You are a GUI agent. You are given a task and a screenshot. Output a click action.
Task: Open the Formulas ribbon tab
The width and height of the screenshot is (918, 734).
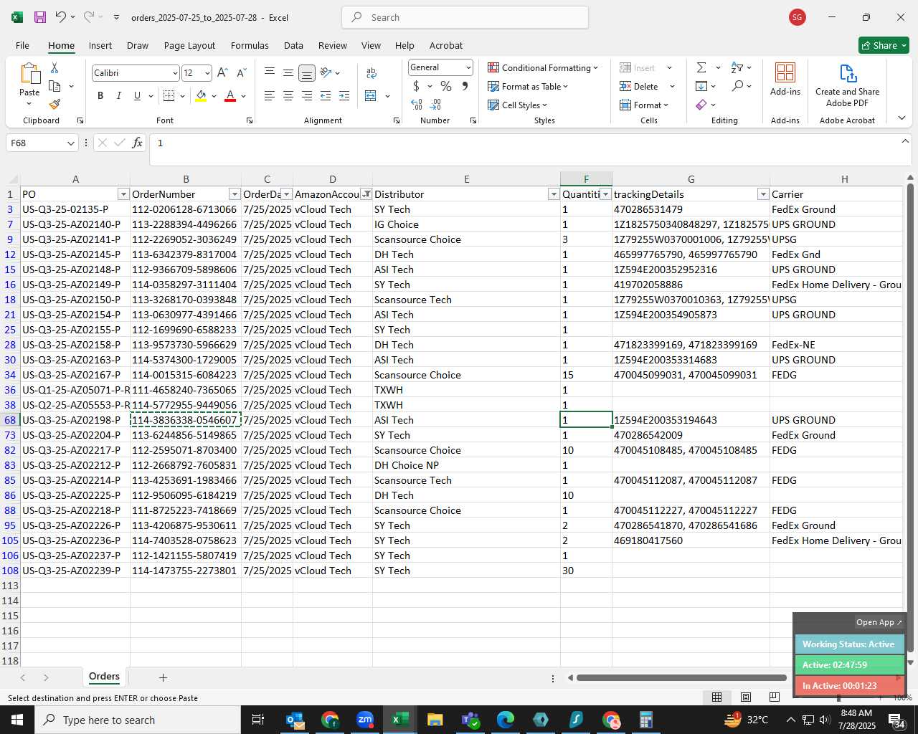click(250, 45)
